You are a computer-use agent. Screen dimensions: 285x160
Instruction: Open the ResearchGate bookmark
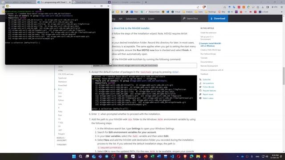point(152,12)
